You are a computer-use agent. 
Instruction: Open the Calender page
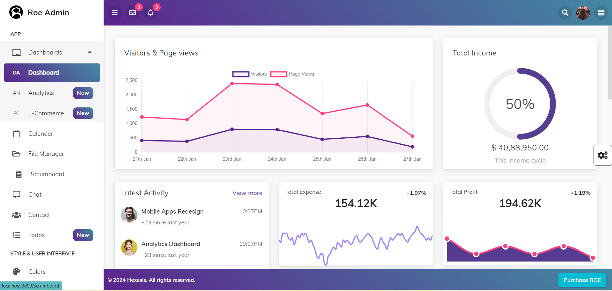(40, 134)
